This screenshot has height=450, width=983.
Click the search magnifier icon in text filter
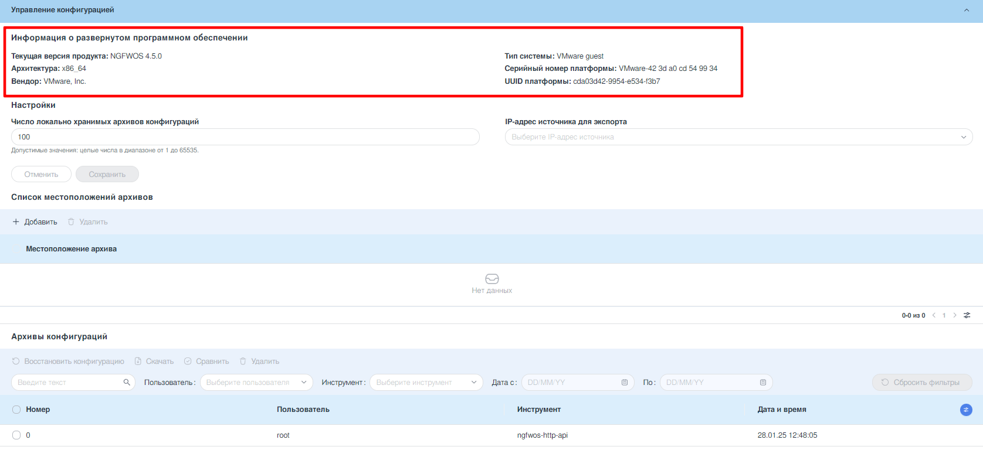click(x=127, y=383)
